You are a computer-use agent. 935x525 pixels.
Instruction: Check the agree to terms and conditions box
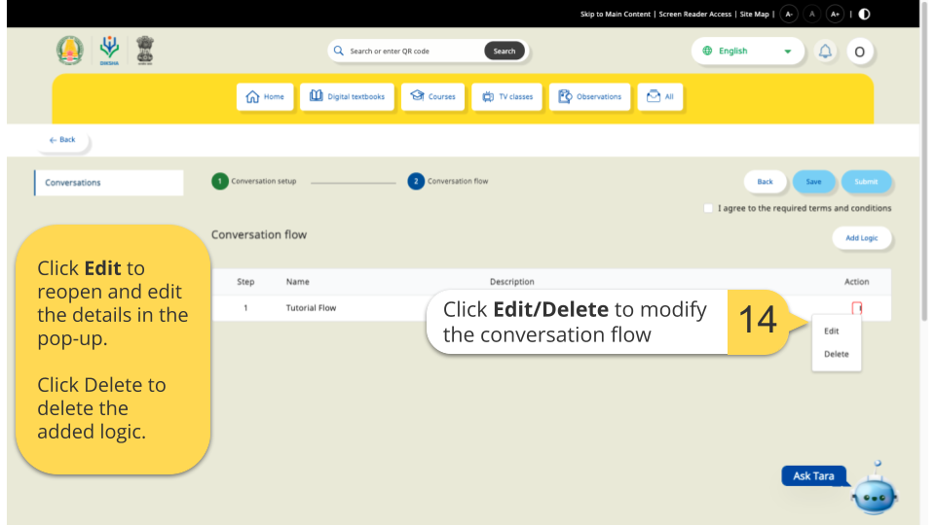[x=708, y=208]
